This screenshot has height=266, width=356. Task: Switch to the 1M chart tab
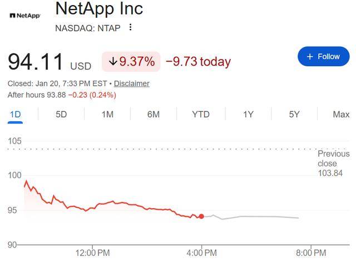tap(107, 114)
